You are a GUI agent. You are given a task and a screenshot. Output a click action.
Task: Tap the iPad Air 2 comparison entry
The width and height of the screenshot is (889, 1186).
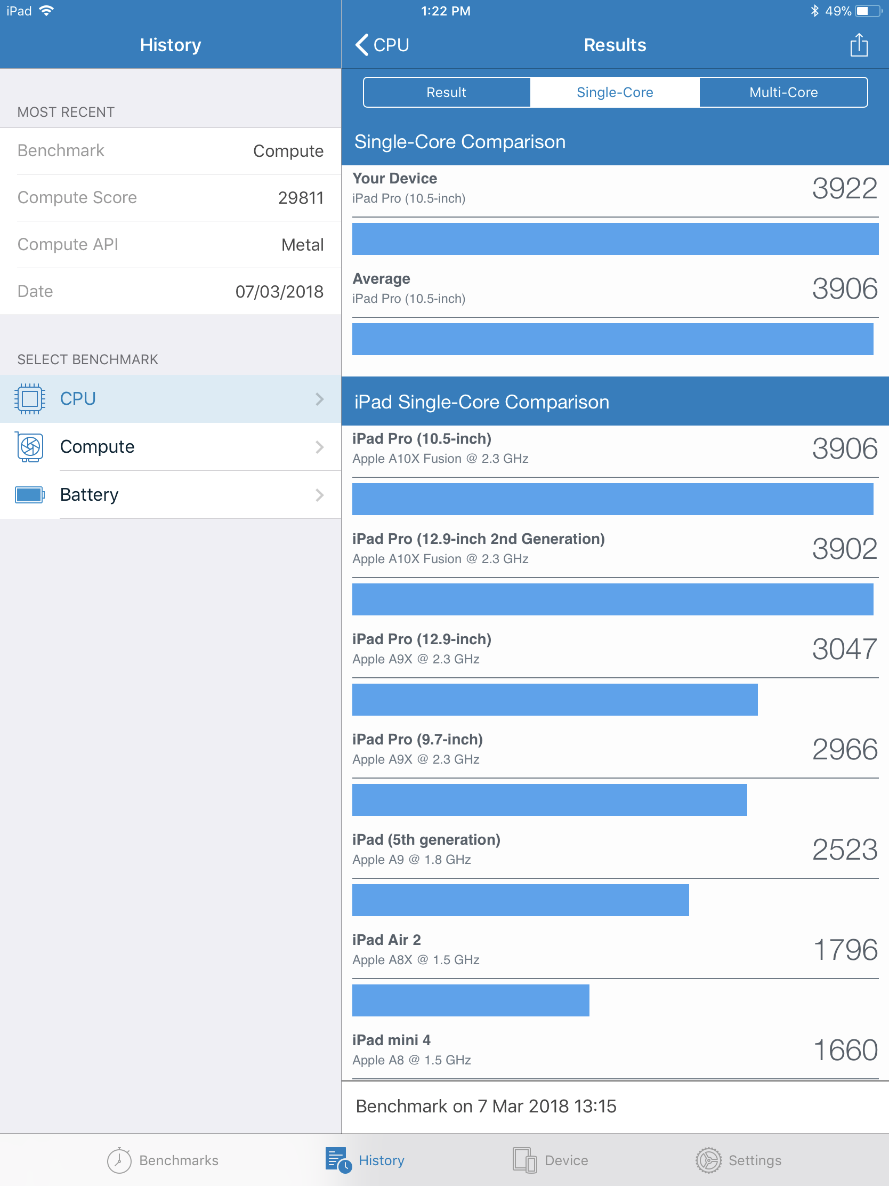[x=615, y=950]
